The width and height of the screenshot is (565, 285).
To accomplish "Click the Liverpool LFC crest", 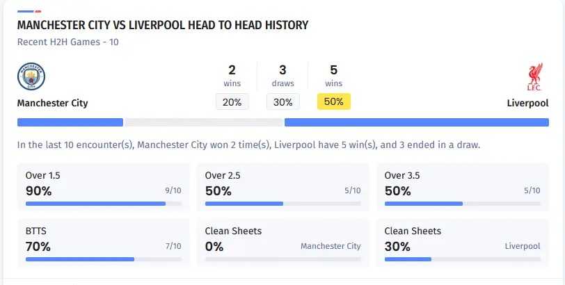I will point(534,76).
